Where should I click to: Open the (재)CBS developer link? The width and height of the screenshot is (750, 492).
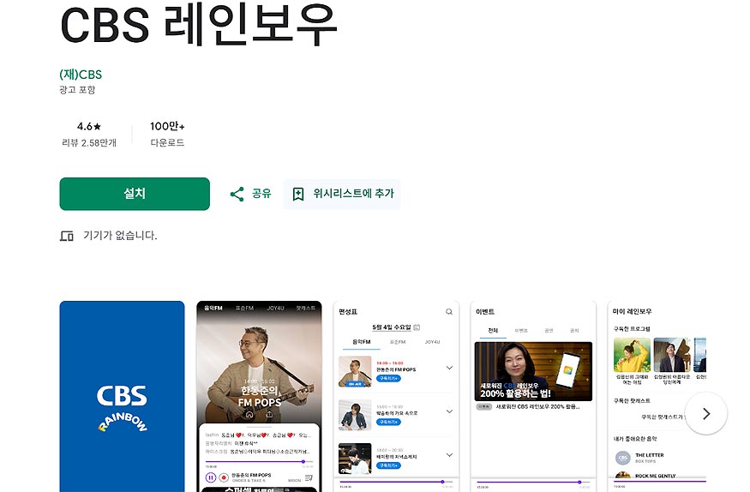(81, 75)
